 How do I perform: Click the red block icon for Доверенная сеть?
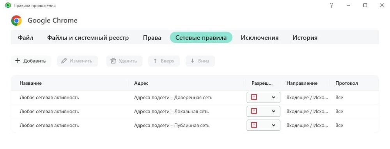254,97
